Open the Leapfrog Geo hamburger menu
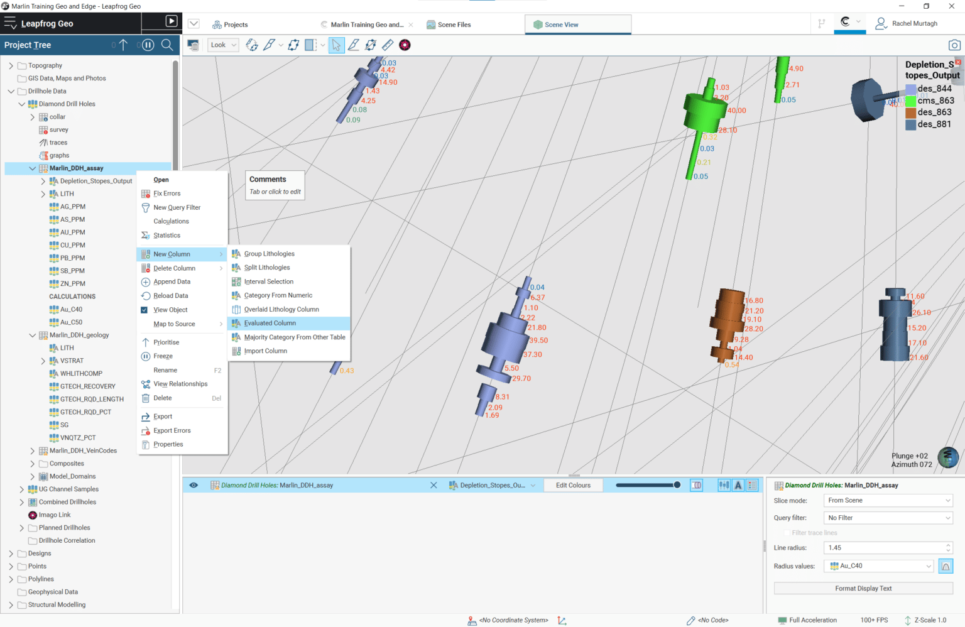Screen dimensions: 965x627 [x=10, y=23]
